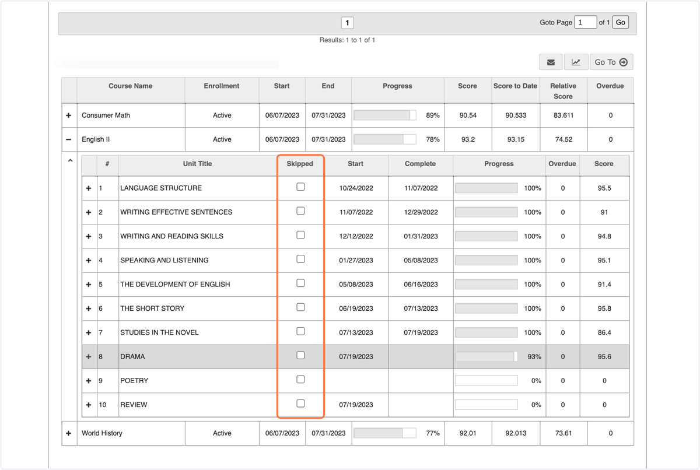Screen dimensions: 700x470
Task: Click Consumer Math relative score 83.611
Action: click(x=563, y=115)
